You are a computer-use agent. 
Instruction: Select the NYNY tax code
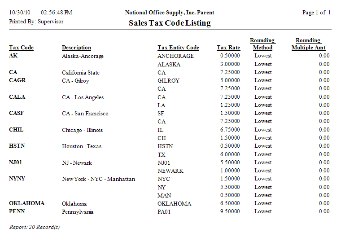pos(17,179)
